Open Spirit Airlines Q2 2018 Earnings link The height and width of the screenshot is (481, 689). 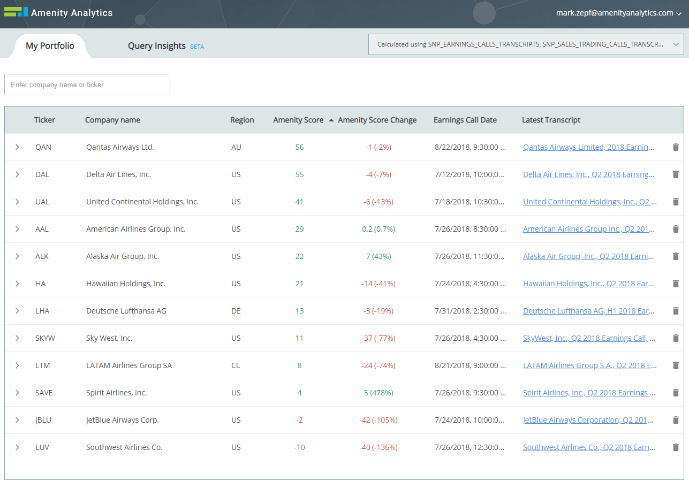[589, 393]
